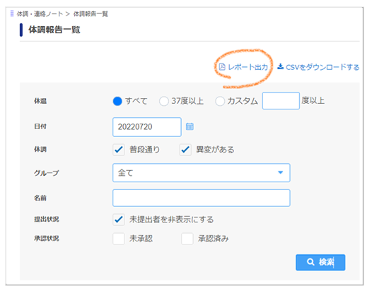
Task: Select the 37度以上 radio button
Action: pyautogui.click(x=163, y=101)
